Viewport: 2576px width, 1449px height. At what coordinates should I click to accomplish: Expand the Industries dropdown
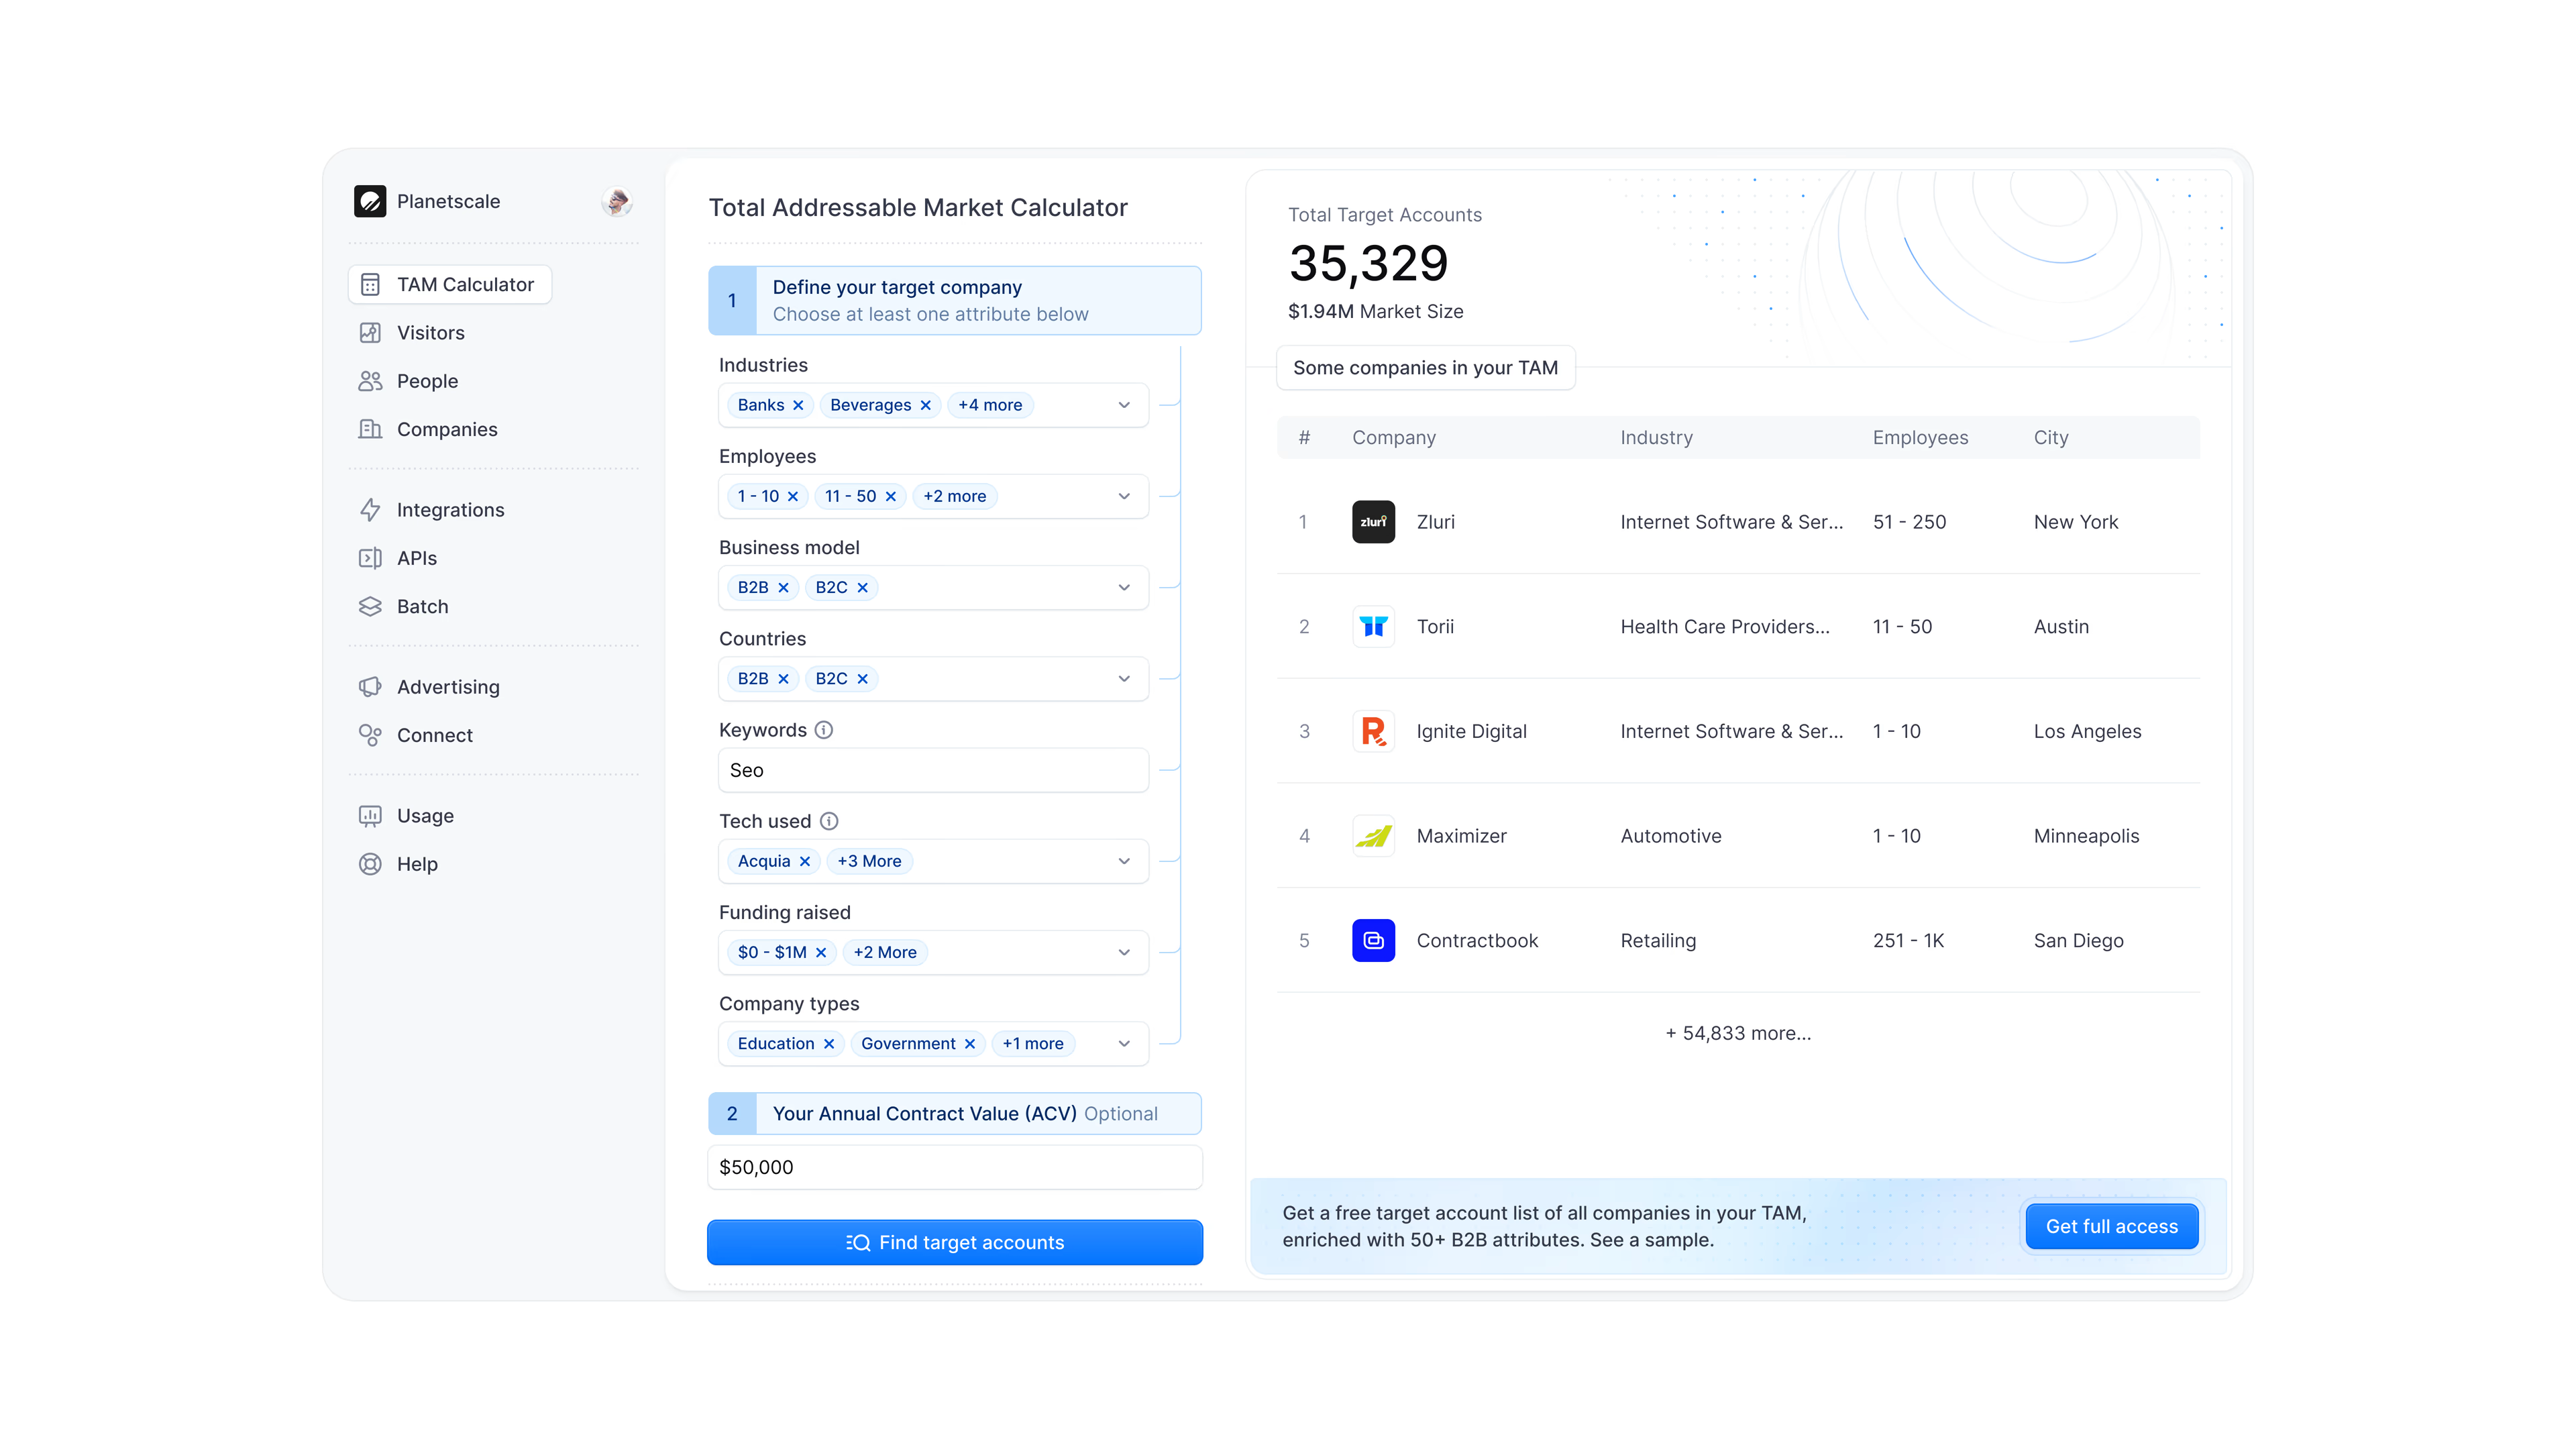(1124, 405)
